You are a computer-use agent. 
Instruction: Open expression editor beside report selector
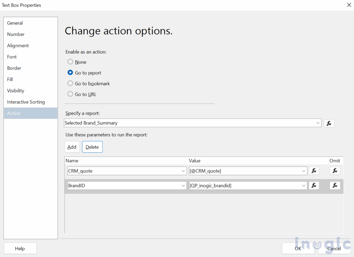tap(328, 123)
